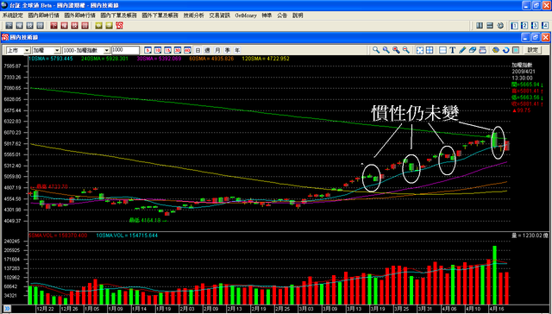552x314 pixels.
Task: Click the first yellow icon in main toolbar
Action: 98,25
